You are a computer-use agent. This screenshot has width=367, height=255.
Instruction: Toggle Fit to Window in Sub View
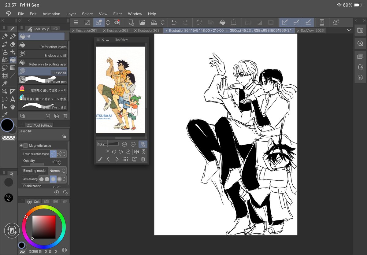click(x=143, y=144)
